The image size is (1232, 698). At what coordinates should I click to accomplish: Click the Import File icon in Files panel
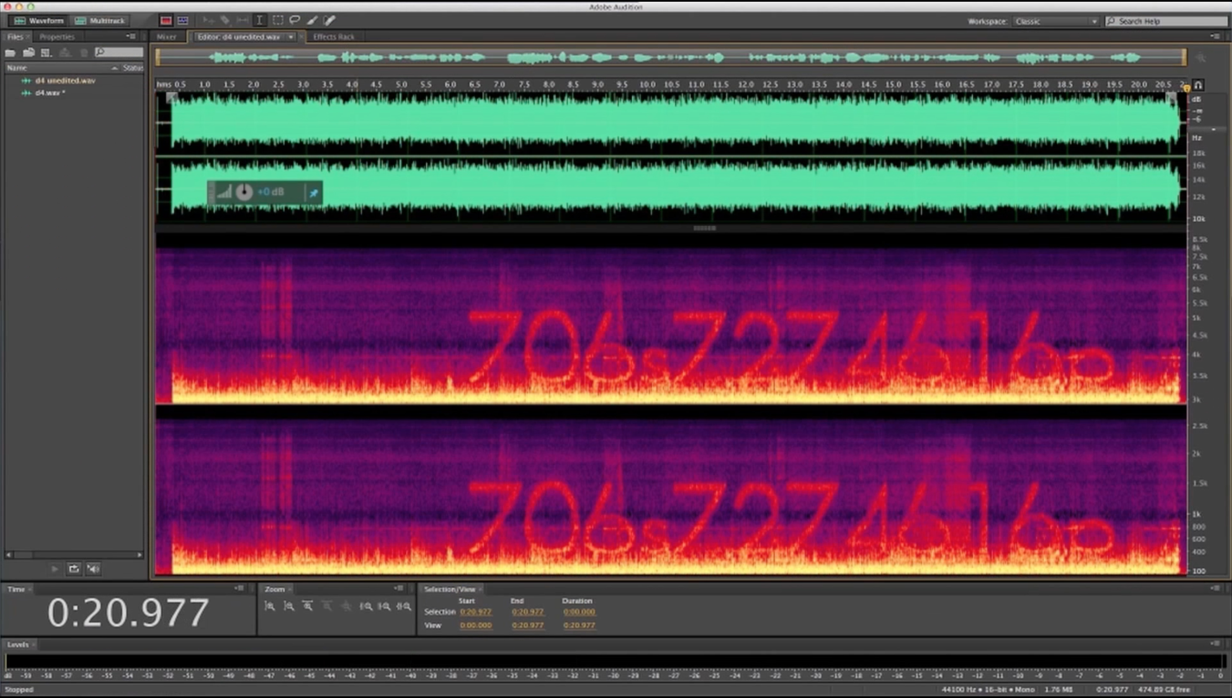pyautogui.click(x=29, y=53)
